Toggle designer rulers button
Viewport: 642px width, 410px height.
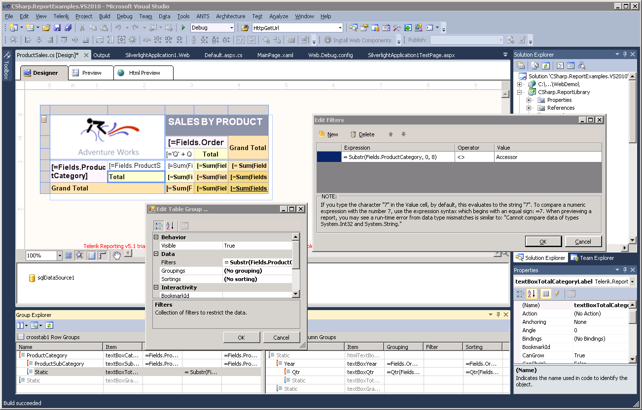[103, 255]
